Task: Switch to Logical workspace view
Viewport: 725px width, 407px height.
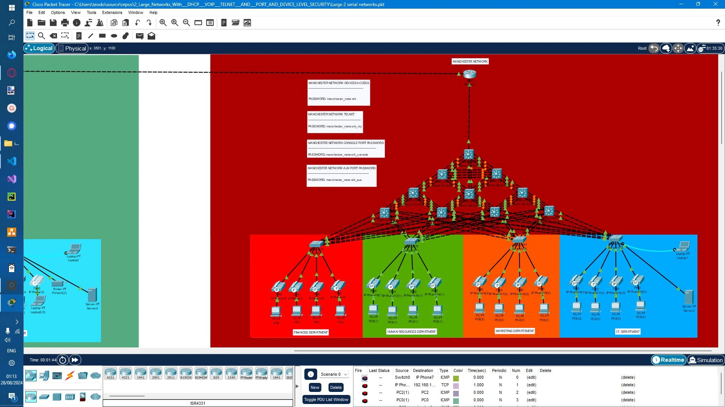Action: (x=39, y=48)
